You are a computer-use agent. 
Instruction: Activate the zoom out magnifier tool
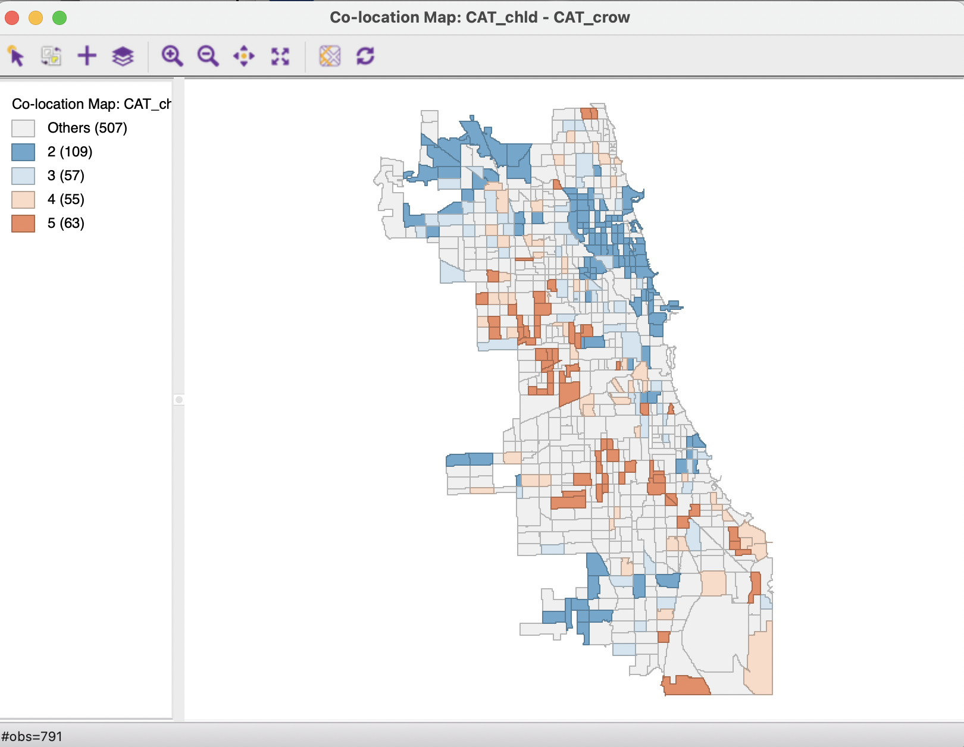(x=208, y=56)
